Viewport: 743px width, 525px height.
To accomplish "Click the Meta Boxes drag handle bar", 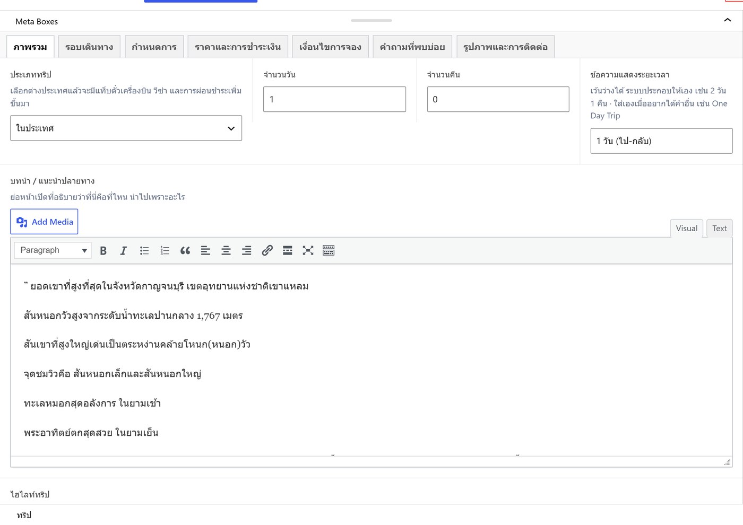I will click(371, 20).
